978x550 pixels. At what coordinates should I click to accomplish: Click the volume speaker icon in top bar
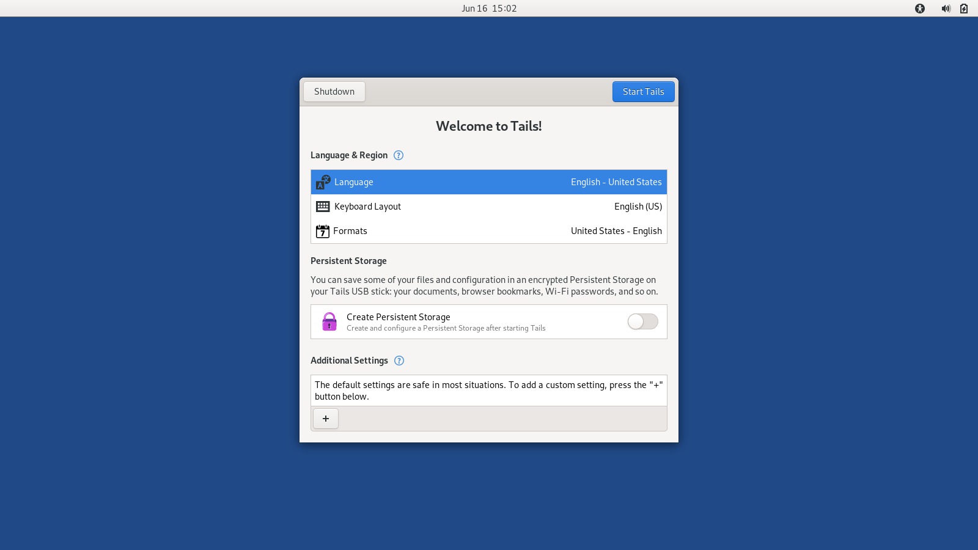(x=946, y=9)
